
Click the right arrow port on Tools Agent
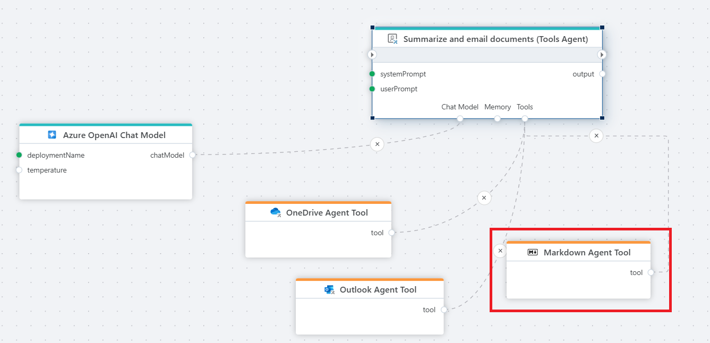602,55
